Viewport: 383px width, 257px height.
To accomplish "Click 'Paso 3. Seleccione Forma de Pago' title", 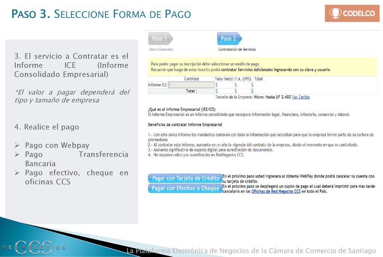I will click(101, 14).
